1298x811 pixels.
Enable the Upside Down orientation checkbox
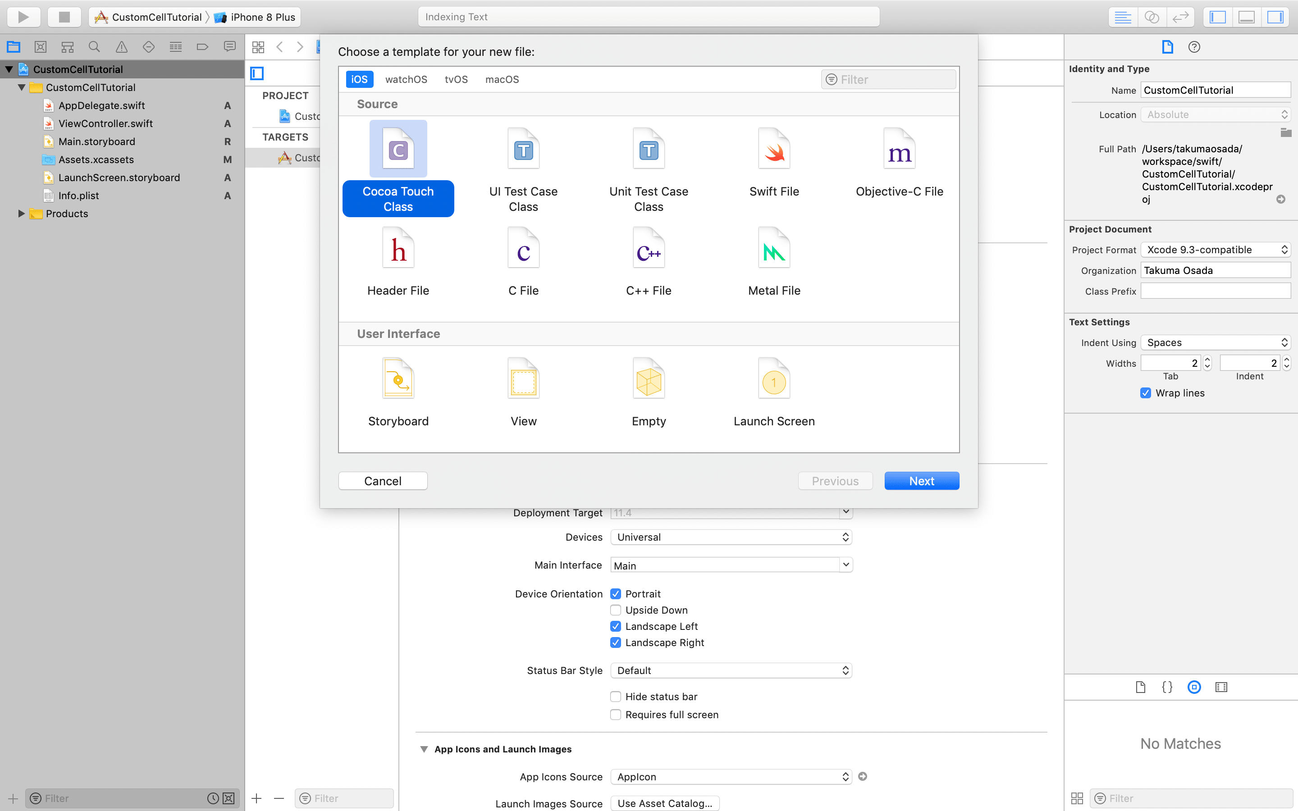pos(616,610)
